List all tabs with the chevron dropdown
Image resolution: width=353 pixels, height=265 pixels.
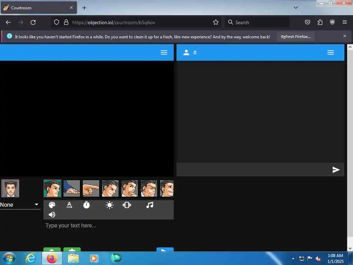296,8
